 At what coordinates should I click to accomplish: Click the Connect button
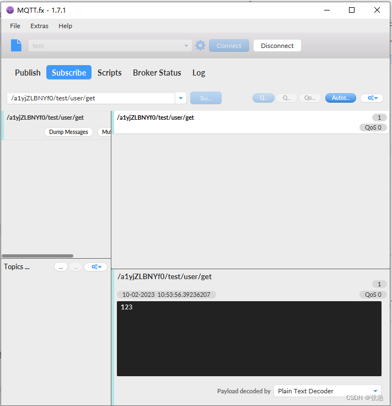229,46
